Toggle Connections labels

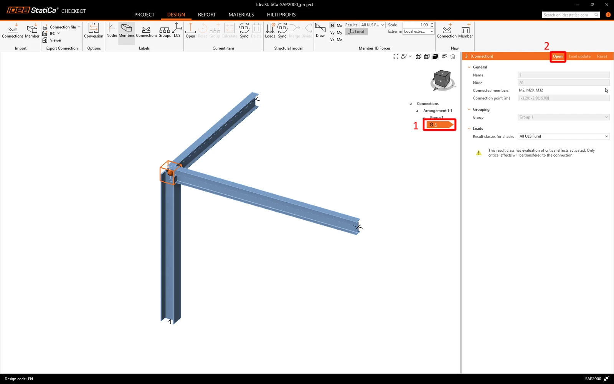point(147,30)
